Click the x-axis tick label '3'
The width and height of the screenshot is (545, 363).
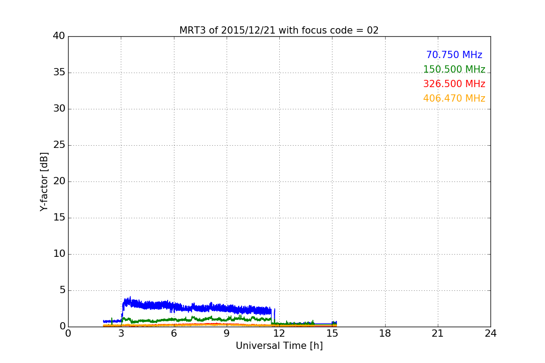click(121, 334)
